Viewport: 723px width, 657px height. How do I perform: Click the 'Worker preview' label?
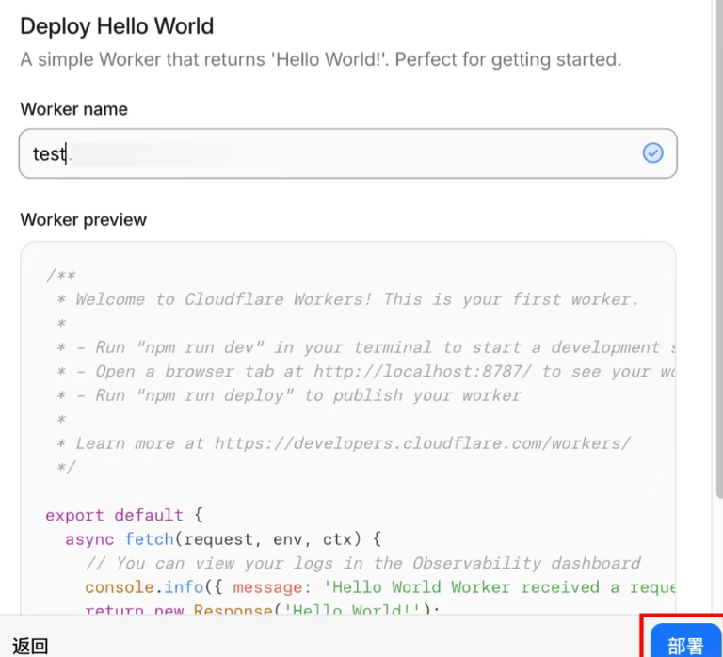pyautogui.click(x=83, y=219)
